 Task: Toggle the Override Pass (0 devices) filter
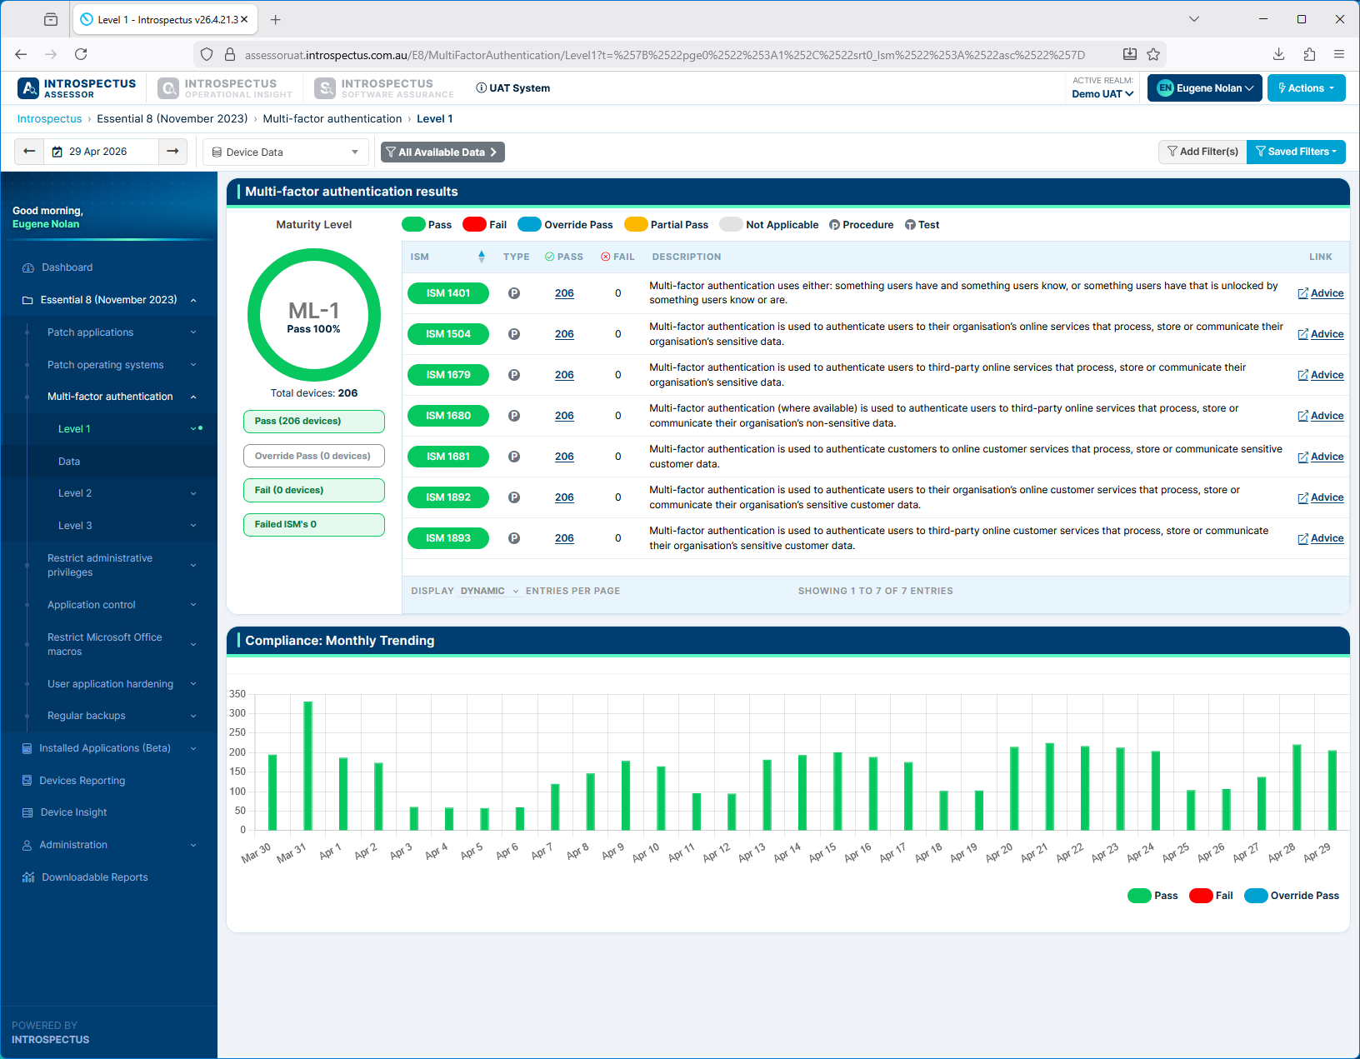point(314,456)
